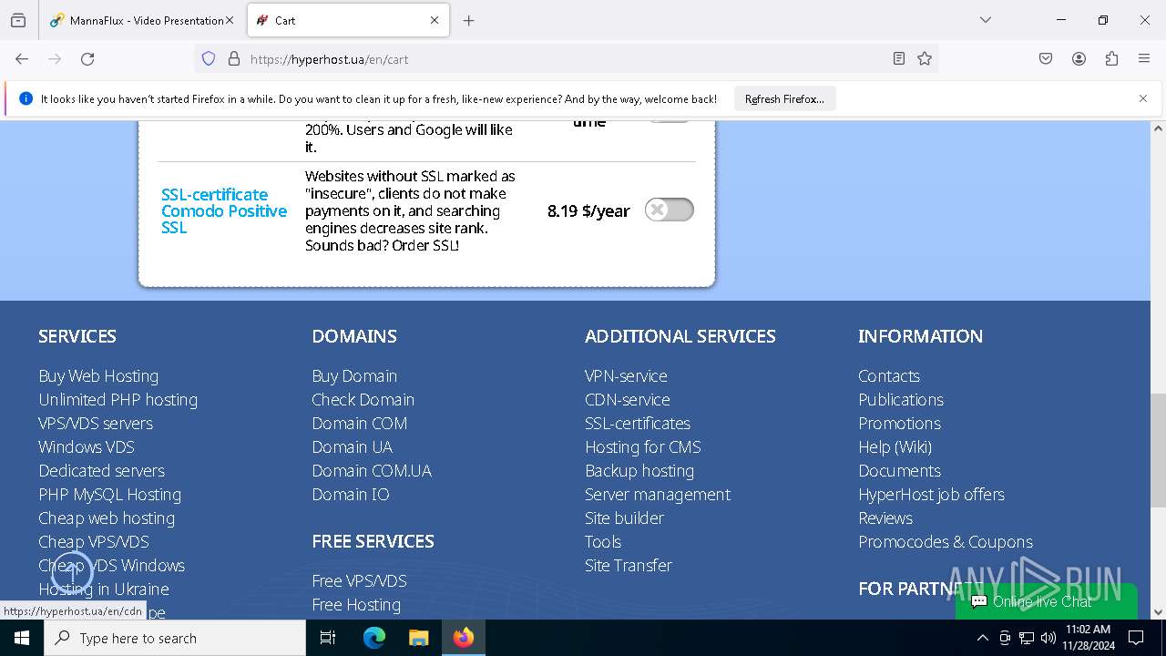Viewport: 1166px width, 656px height.
Task: Open the Firefox recent browsing view icon
Action: [18, 20]
